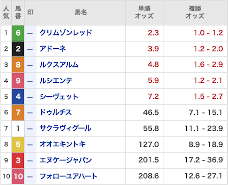Sort by the 単勝オッズ column header
This screenshot has width=228, height=185.
(x=144, y=12)
